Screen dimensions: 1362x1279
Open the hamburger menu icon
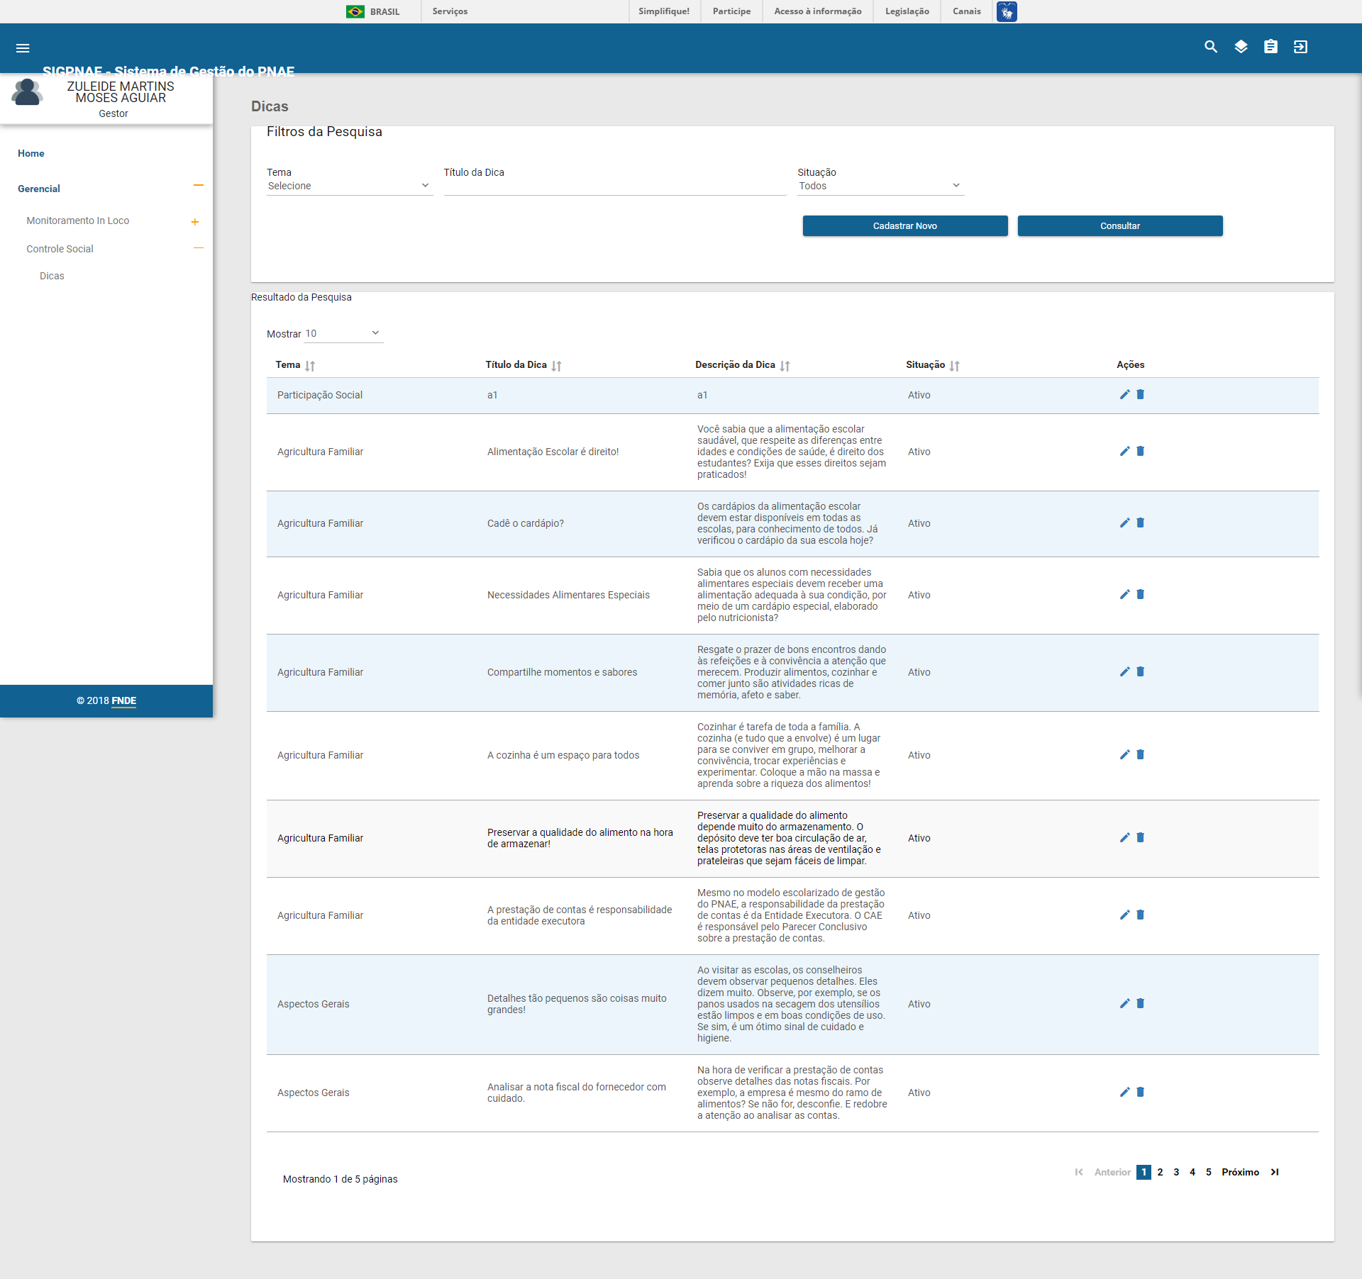pyautogui.click(x=23, y=48)
